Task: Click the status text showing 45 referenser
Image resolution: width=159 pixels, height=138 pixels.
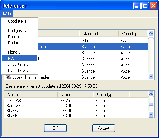Action: coord(50,86)
